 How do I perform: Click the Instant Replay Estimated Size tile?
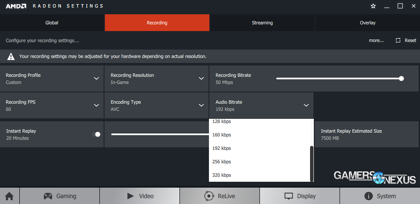[367, 134]
